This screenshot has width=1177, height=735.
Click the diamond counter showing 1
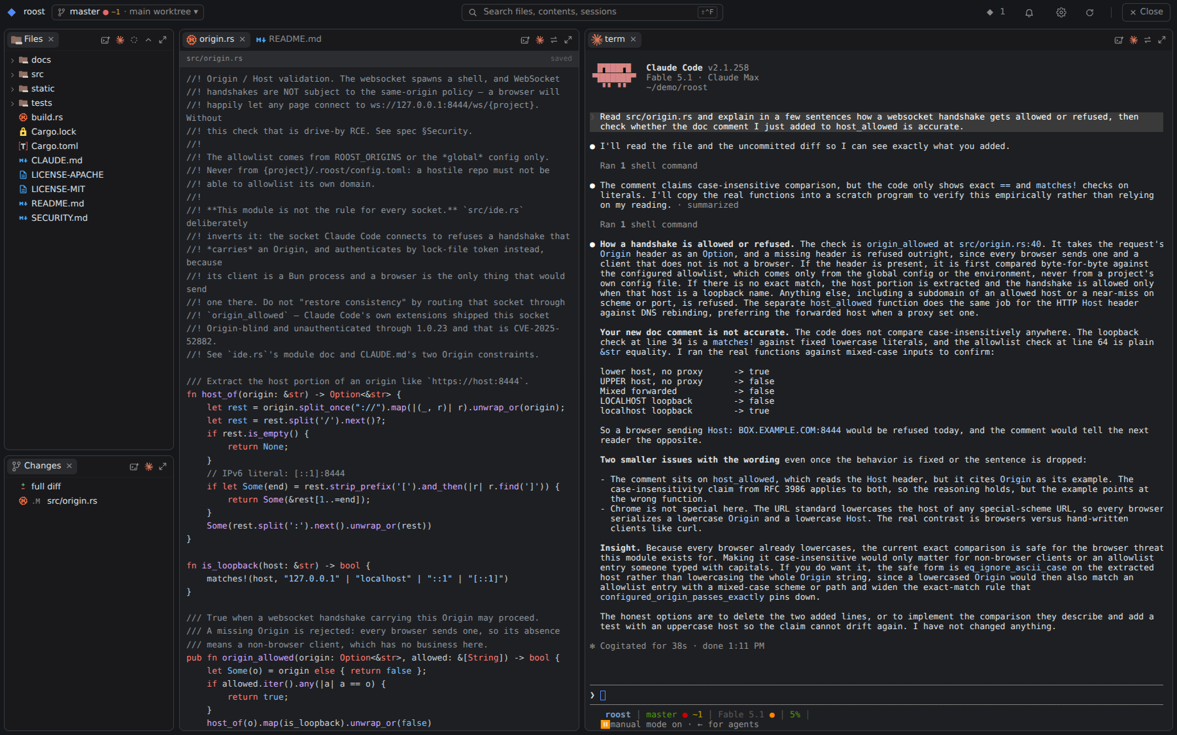996,12
